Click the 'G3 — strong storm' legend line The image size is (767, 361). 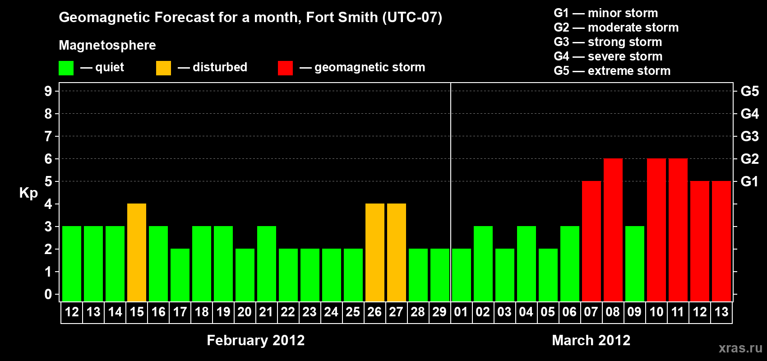tap(608, 42)
